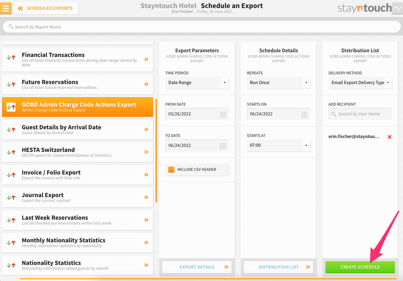Select GOBD Admin Charge Code Actions Export

click(x=78, y=107)
